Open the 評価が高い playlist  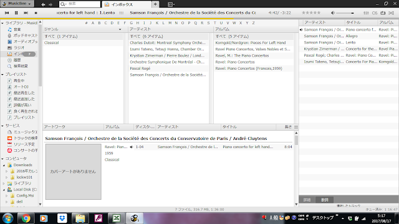(x=19, y=105)
